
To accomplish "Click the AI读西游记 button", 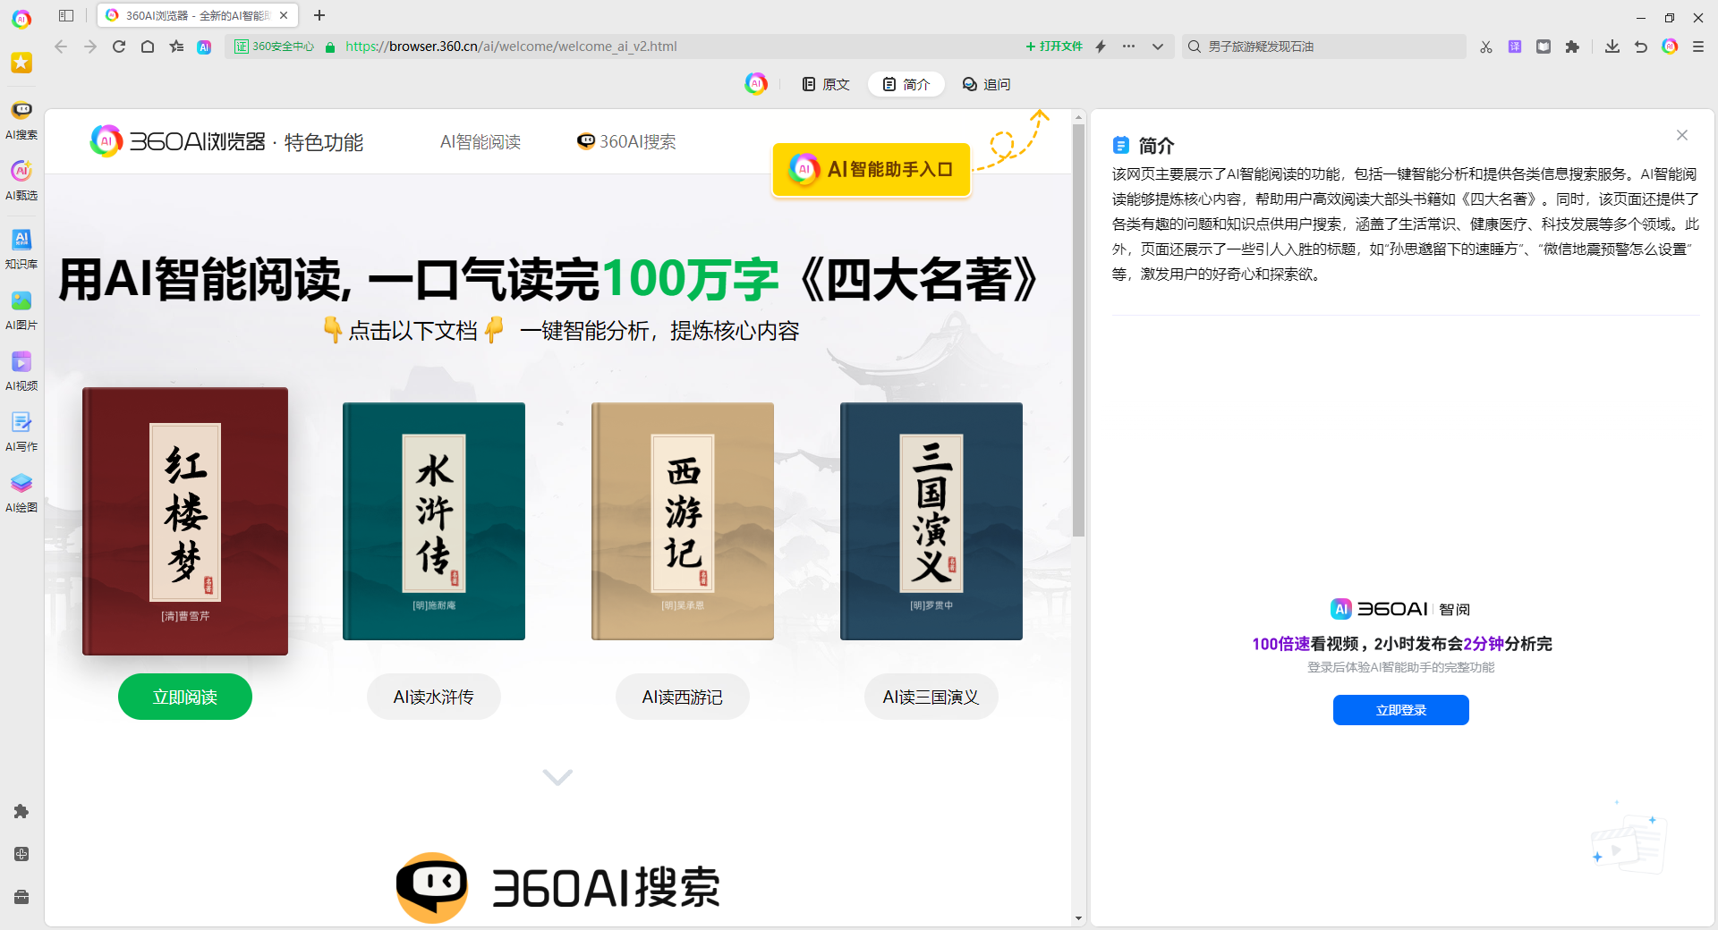I will 682,697.
